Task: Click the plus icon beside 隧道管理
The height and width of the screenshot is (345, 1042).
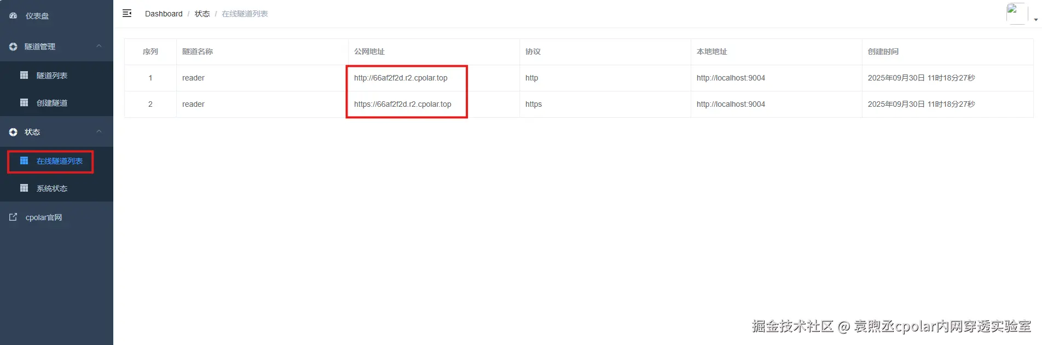Action: pos(13,47)
